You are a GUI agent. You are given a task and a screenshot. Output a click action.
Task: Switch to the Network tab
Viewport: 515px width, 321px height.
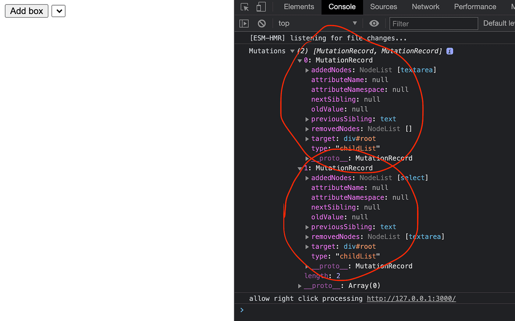[426, 7]
